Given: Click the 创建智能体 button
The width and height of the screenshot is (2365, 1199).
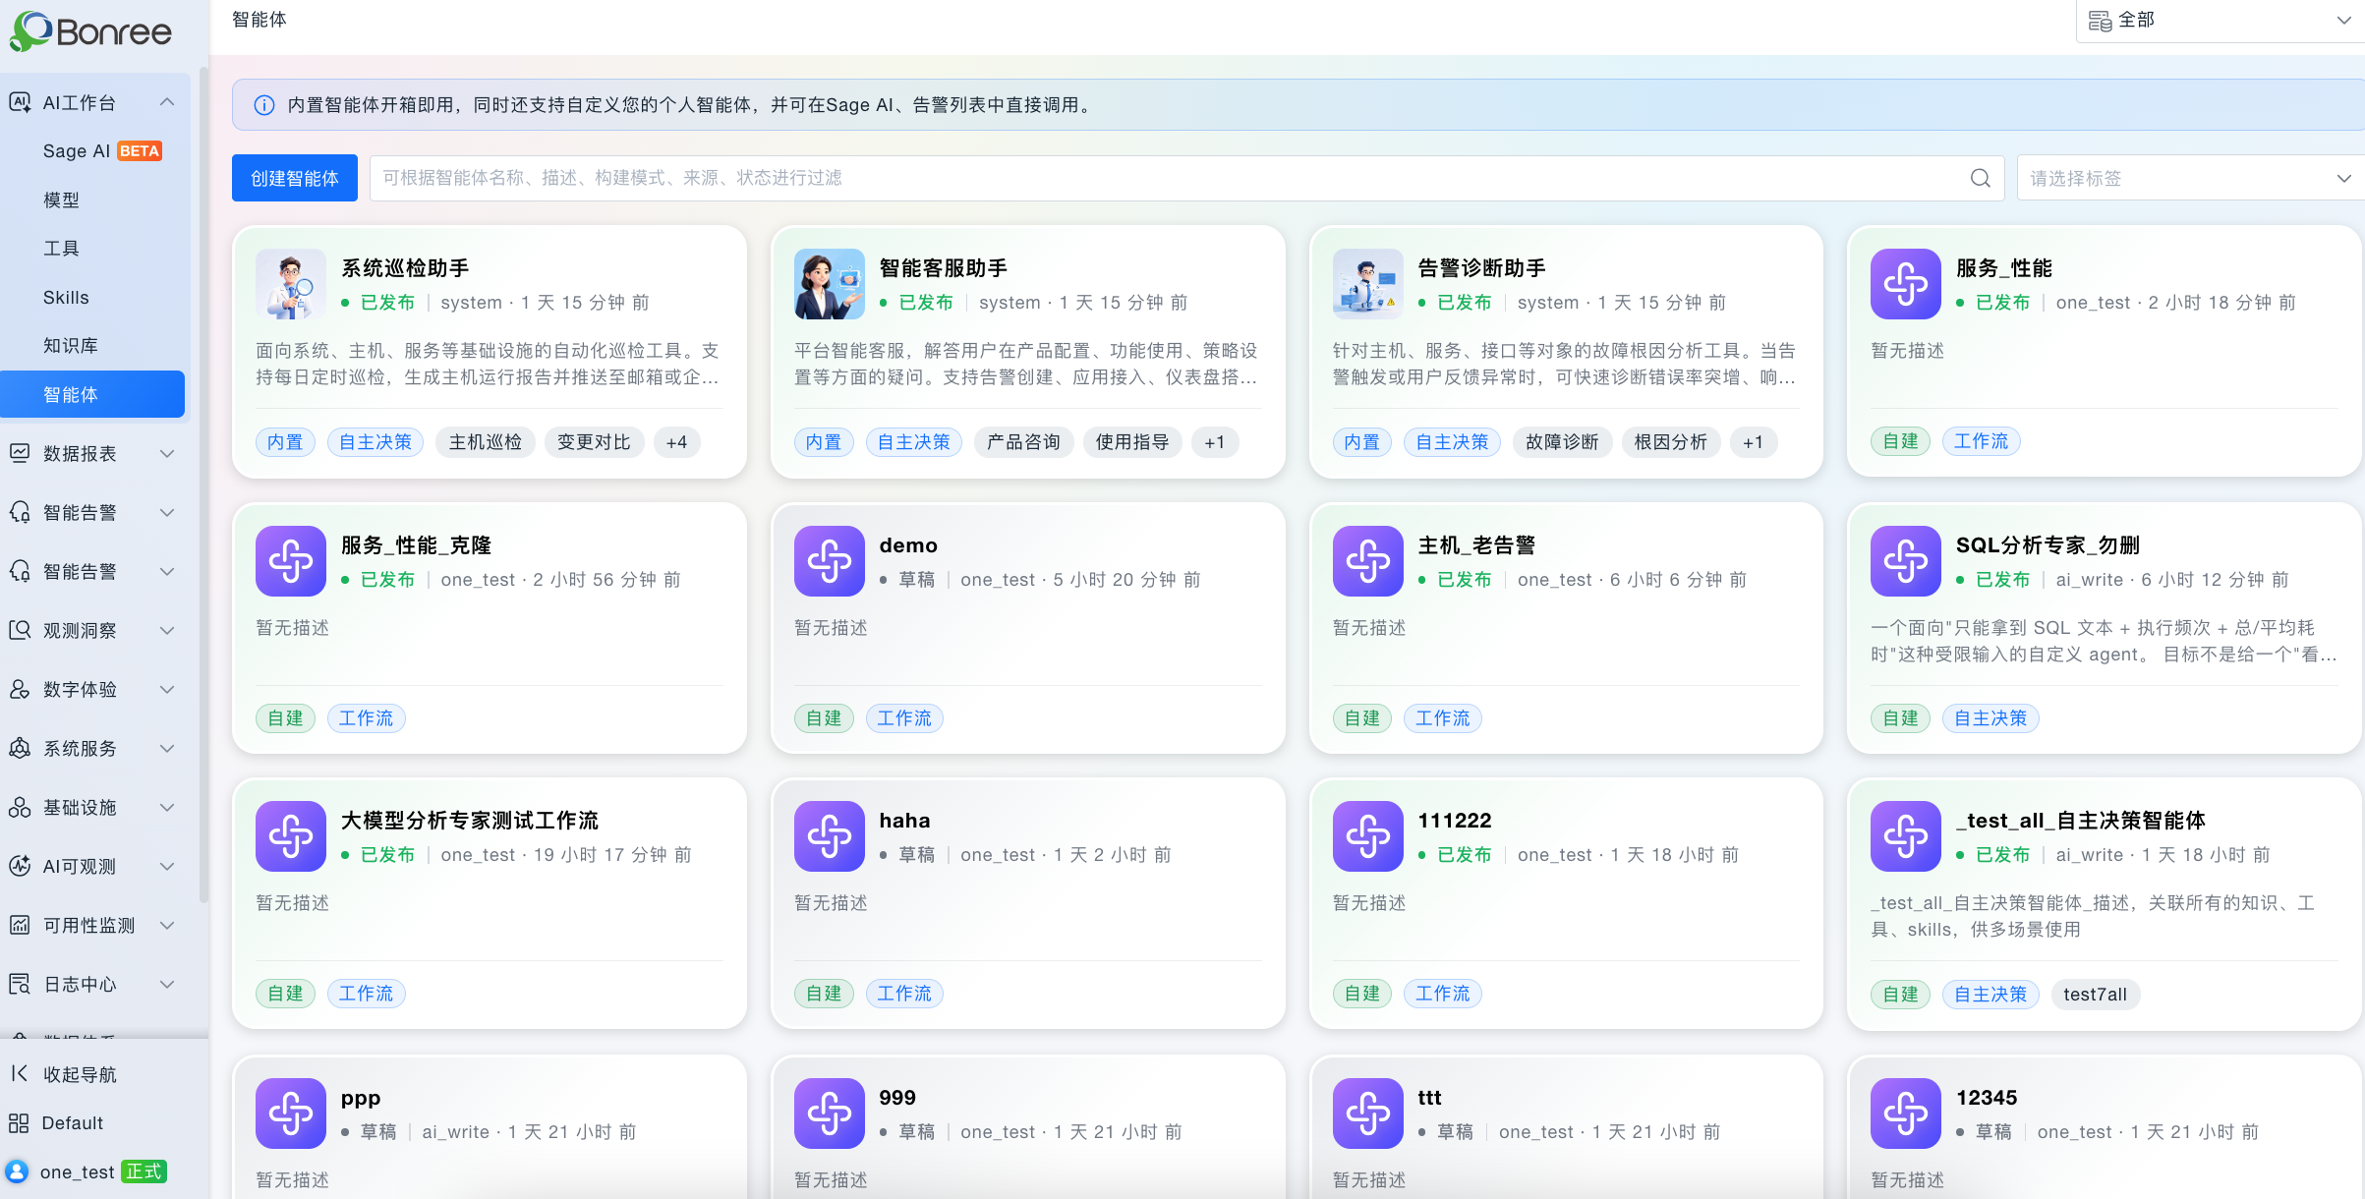Looking at the screenshot, I should (x=294, y=178).
